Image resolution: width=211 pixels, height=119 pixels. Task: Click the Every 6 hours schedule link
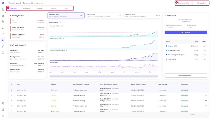coord(186,22)
